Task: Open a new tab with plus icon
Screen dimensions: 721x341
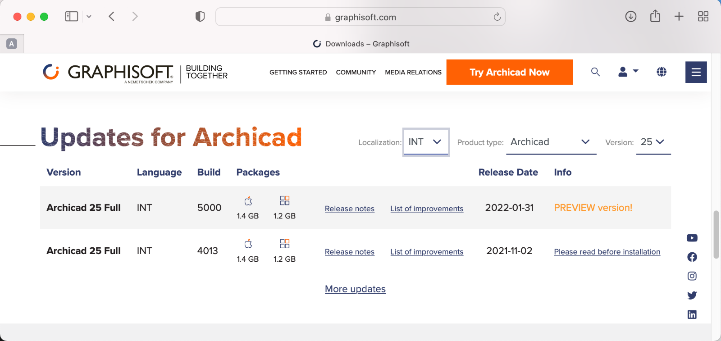Action: (679, 17)
